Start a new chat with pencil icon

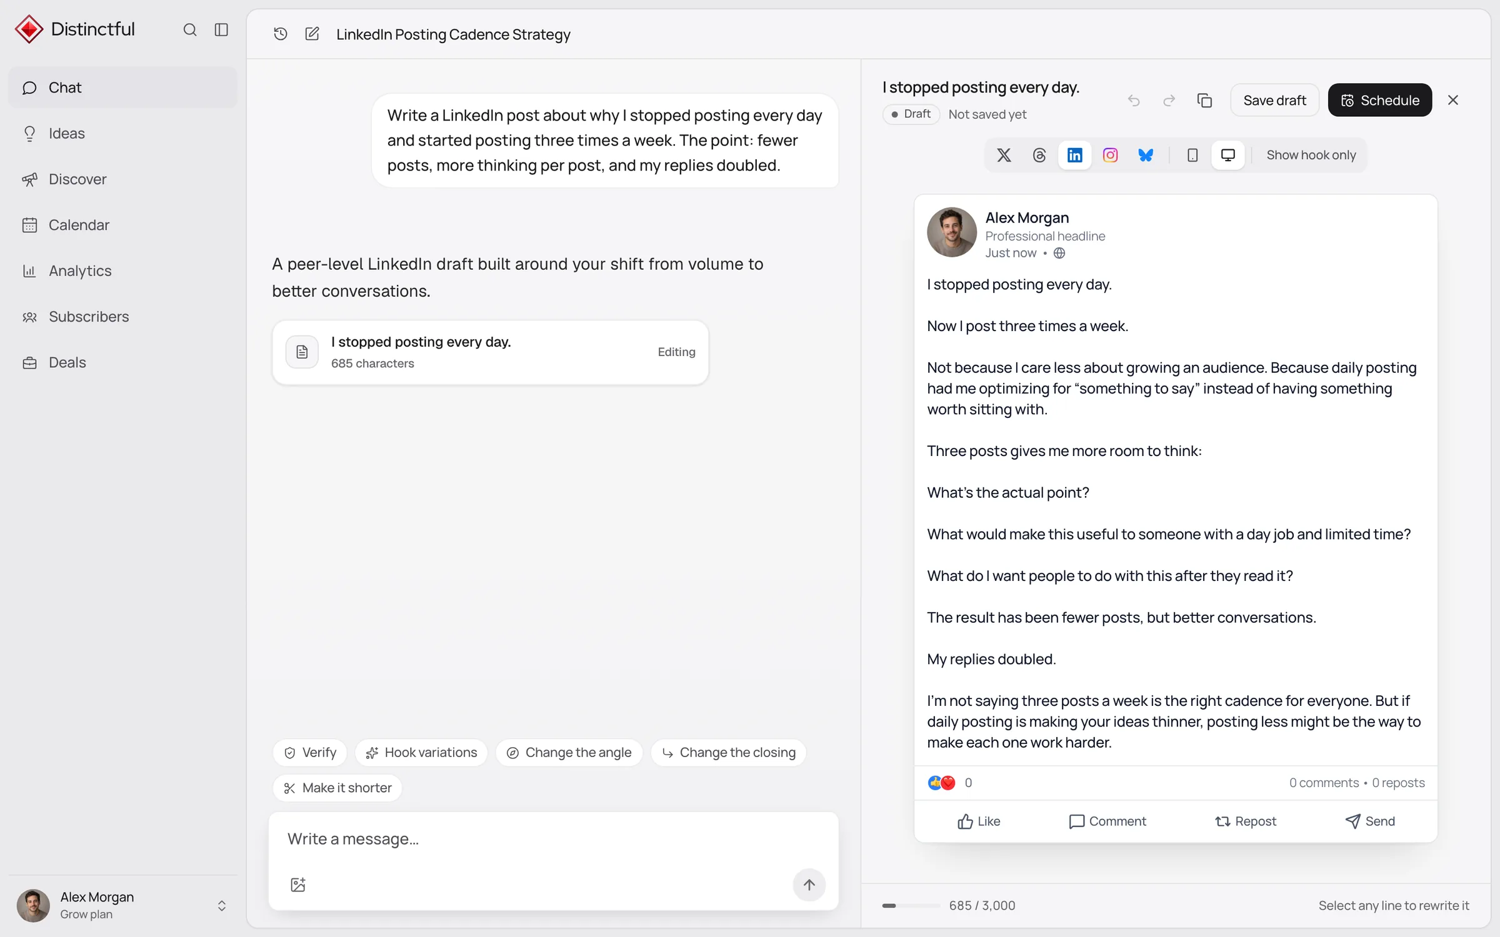312,34
